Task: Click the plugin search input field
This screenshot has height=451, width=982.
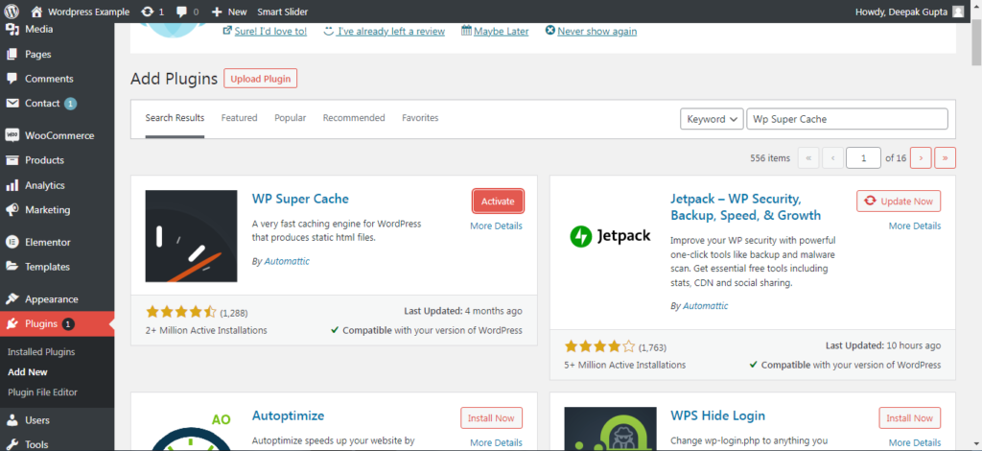Action: pos(847,119)
